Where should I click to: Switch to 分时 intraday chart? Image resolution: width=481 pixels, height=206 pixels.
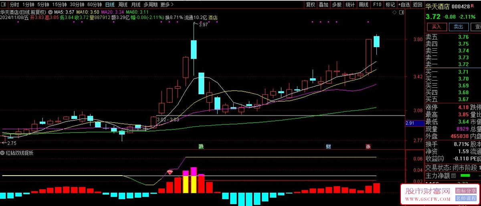click(x=14, y=5)
